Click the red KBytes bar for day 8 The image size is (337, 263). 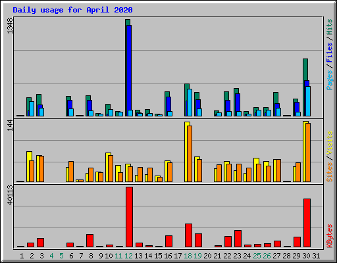90,241
